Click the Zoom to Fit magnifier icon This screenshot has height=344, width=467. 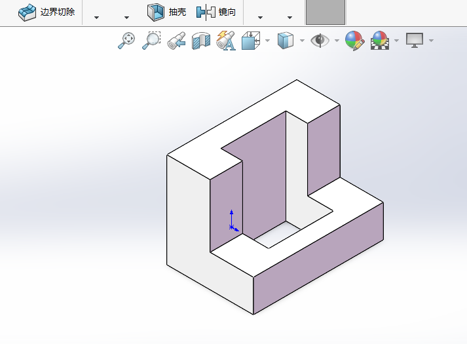126,41
